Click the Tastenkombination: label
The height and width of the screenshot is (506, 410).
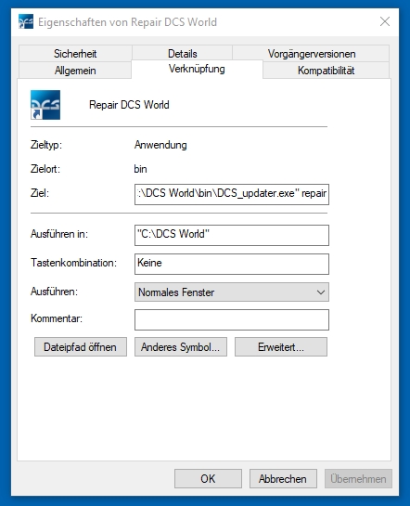point(74,263)
